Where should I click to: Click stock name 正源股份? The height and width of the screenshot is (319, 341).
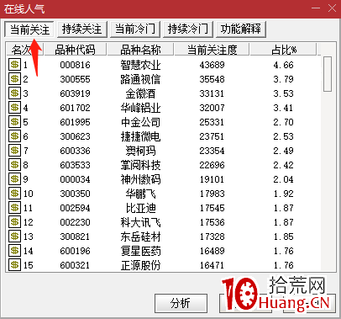(x=140, y=265)
